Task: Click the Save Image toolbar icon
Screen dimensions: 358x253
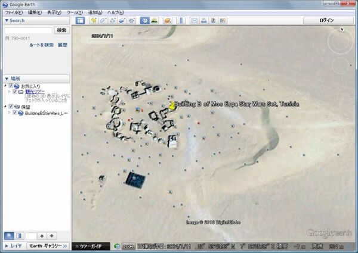Action: click(213, 20)
